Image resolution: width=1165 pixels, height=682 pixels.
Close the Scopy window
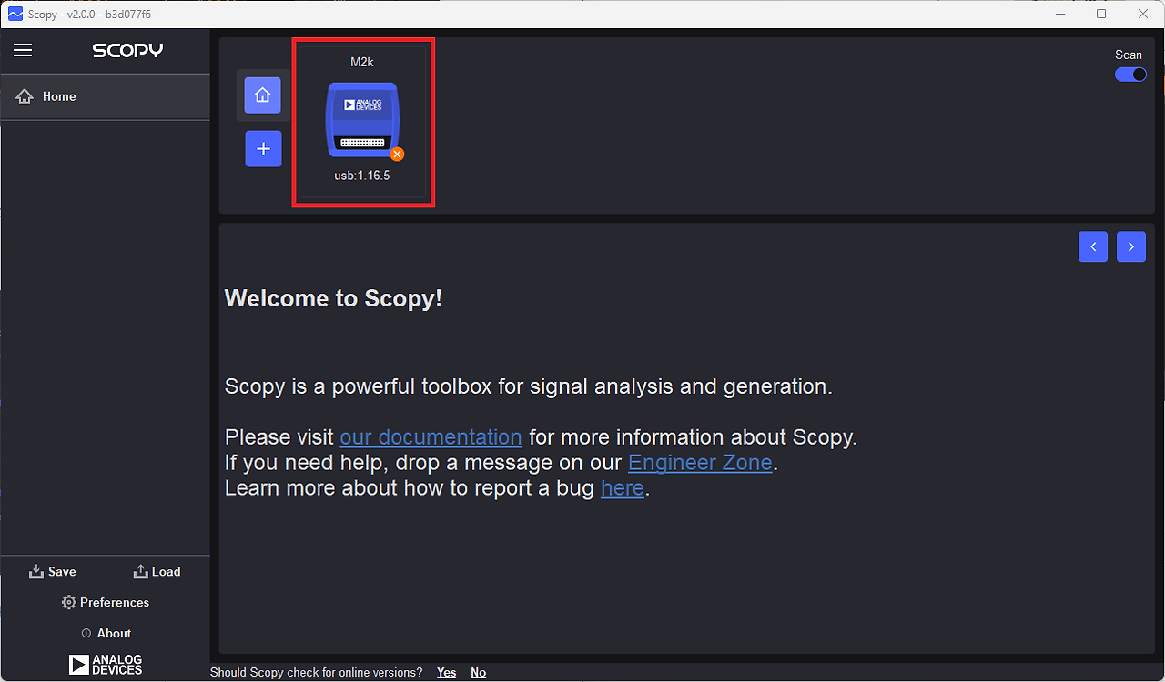pos(1143,14)
